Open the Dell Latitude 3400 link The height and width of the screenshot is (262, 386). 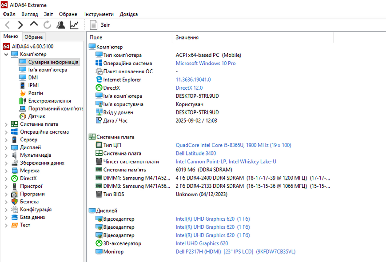196,153
